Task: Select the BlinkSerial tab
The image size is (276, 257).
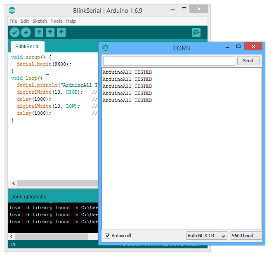Action: 28,47
